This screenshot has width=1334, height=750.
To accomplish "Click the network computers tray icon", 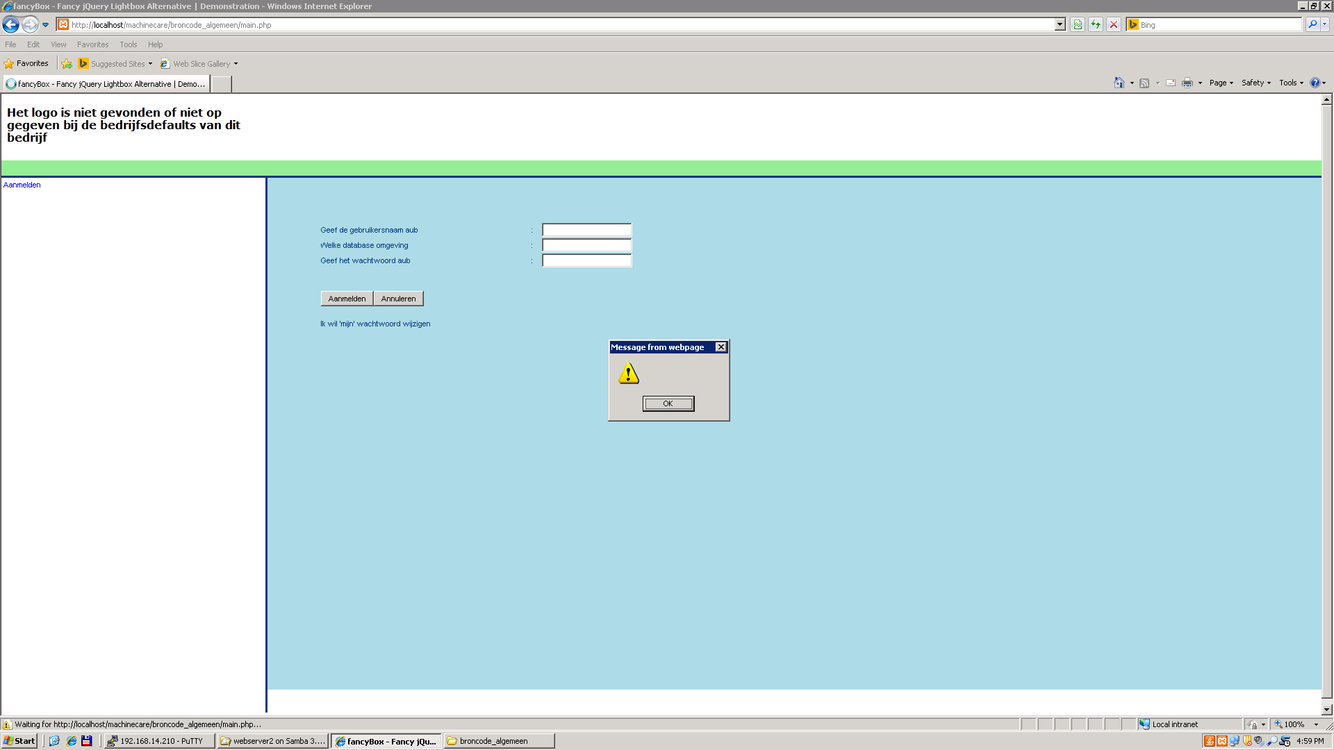I will click(x=1235, y=741).
